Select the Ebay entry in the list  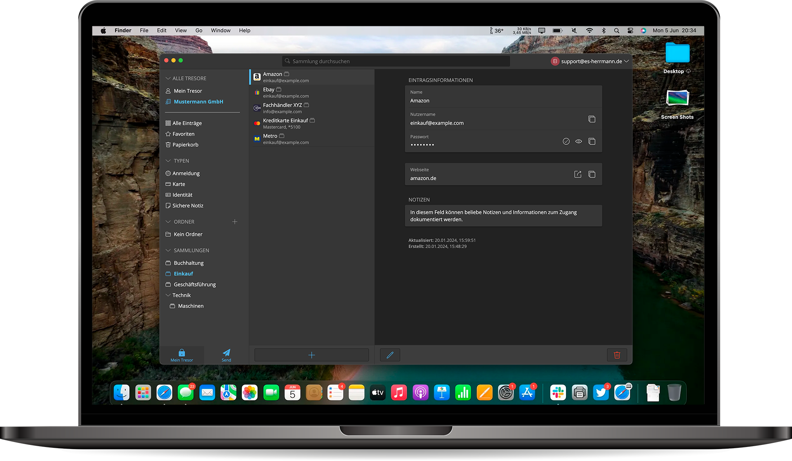(312, 92)
